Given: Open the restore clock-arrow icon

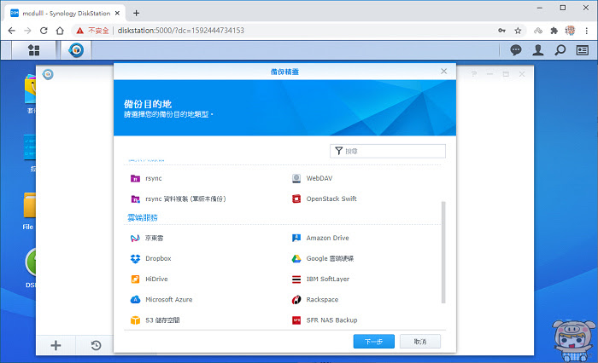Looking at the screenshot, I should [96, 345].
